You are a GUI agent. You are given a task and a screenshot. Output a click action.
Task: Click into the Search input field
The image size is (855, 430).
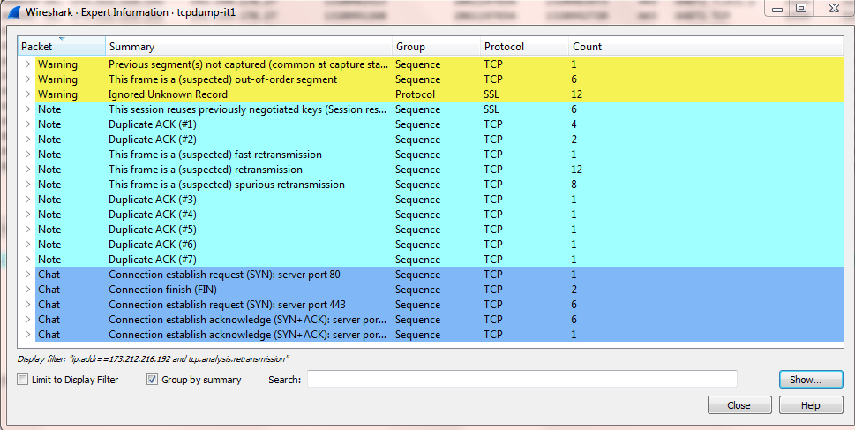(521, 380)
